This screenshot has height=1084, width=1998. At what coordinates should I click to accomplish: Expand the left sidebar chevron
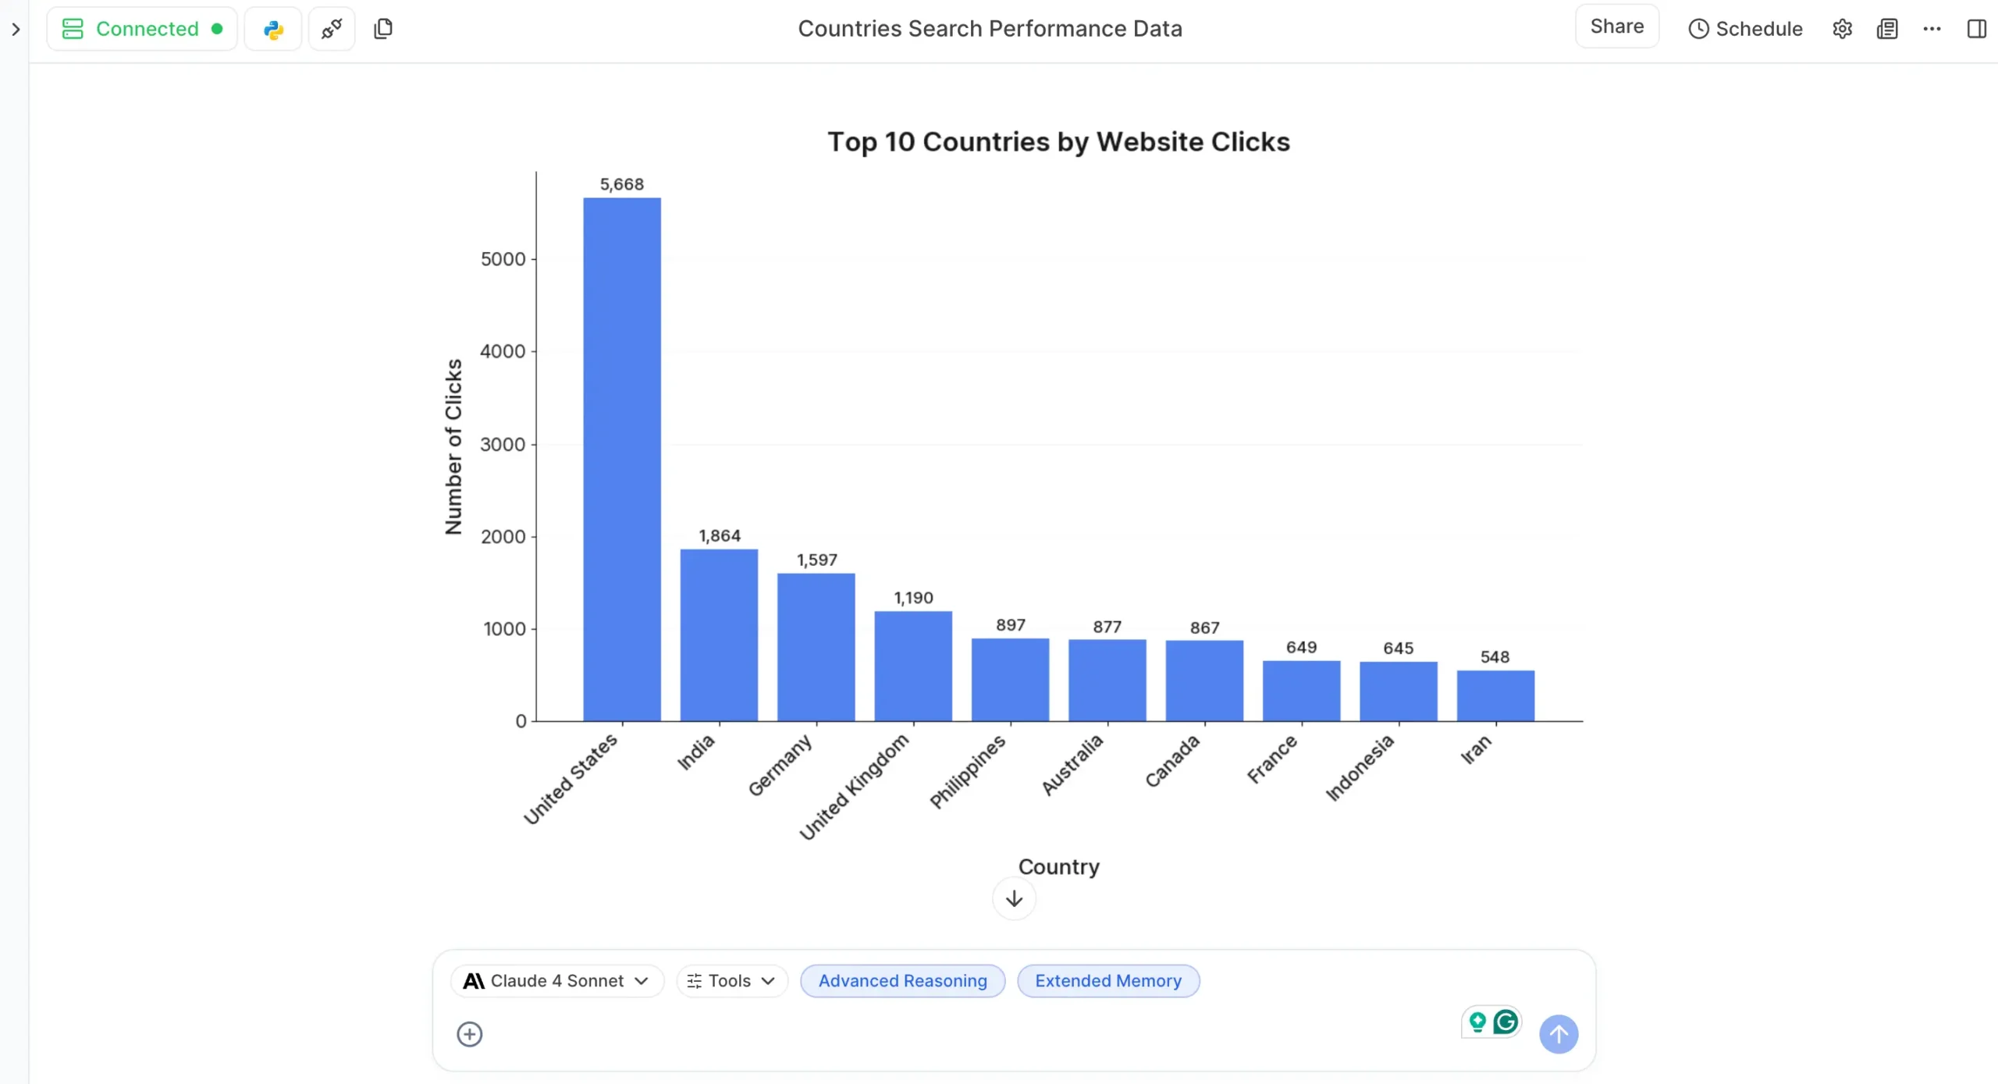click(x=16, y=30)
